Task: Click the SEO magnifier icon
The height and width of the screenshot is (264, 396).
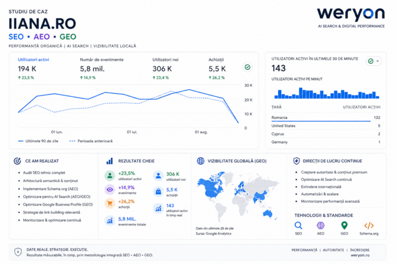Action: pyautogui.click(x=298, y=225)
